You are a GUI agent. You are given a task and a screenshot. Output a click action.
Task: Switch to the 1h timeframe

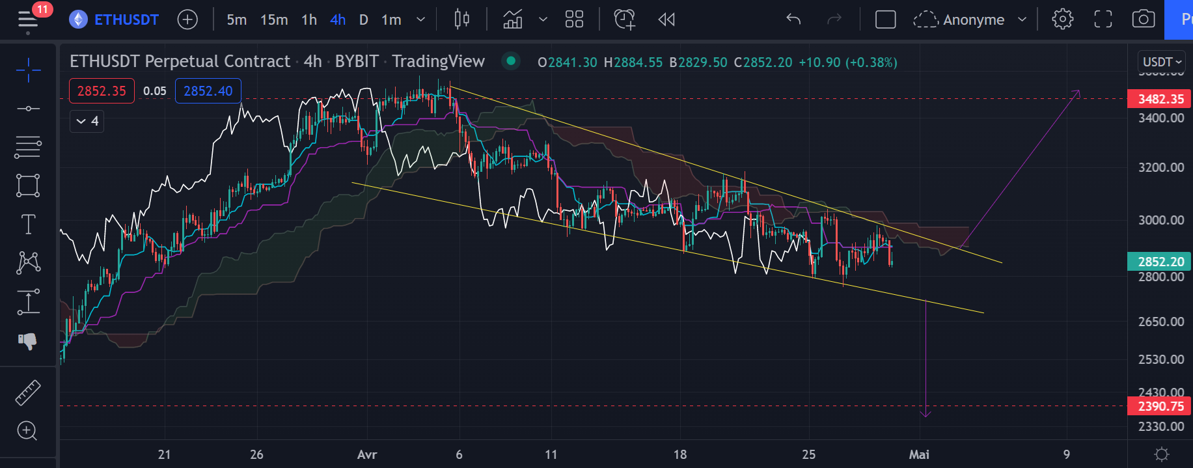[x=309, y=20]
